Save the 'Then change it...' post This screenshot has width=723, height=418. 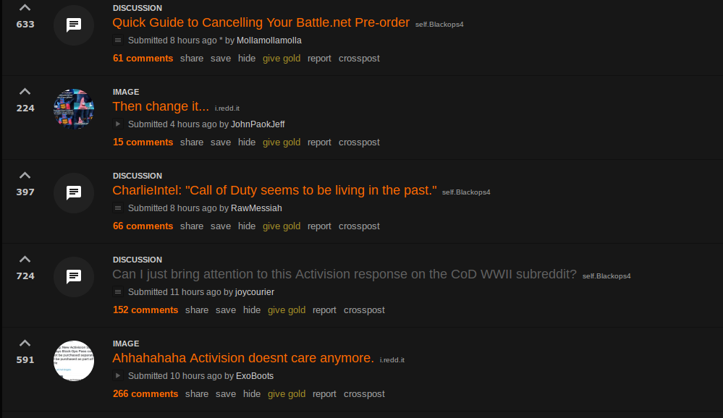click(x=221, y=142)
